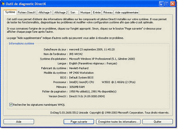Click the 'Date/heure du jour :' label
178x129 pixels.
[56, 49]
